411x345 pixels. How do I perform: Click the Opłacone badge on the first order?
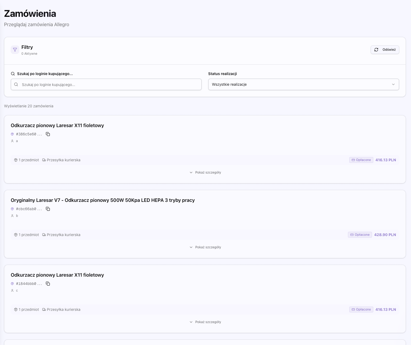click(361, 160)
